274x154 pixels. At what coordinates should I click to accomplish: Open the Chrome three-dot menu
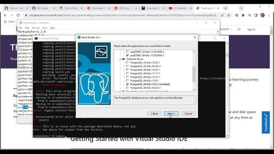pos(269,15)
